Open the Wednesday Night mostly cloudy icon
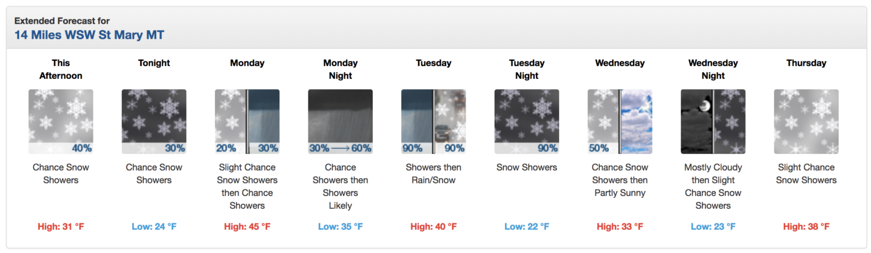The height and width of the screenshot is (253, 871). (713, 121)
